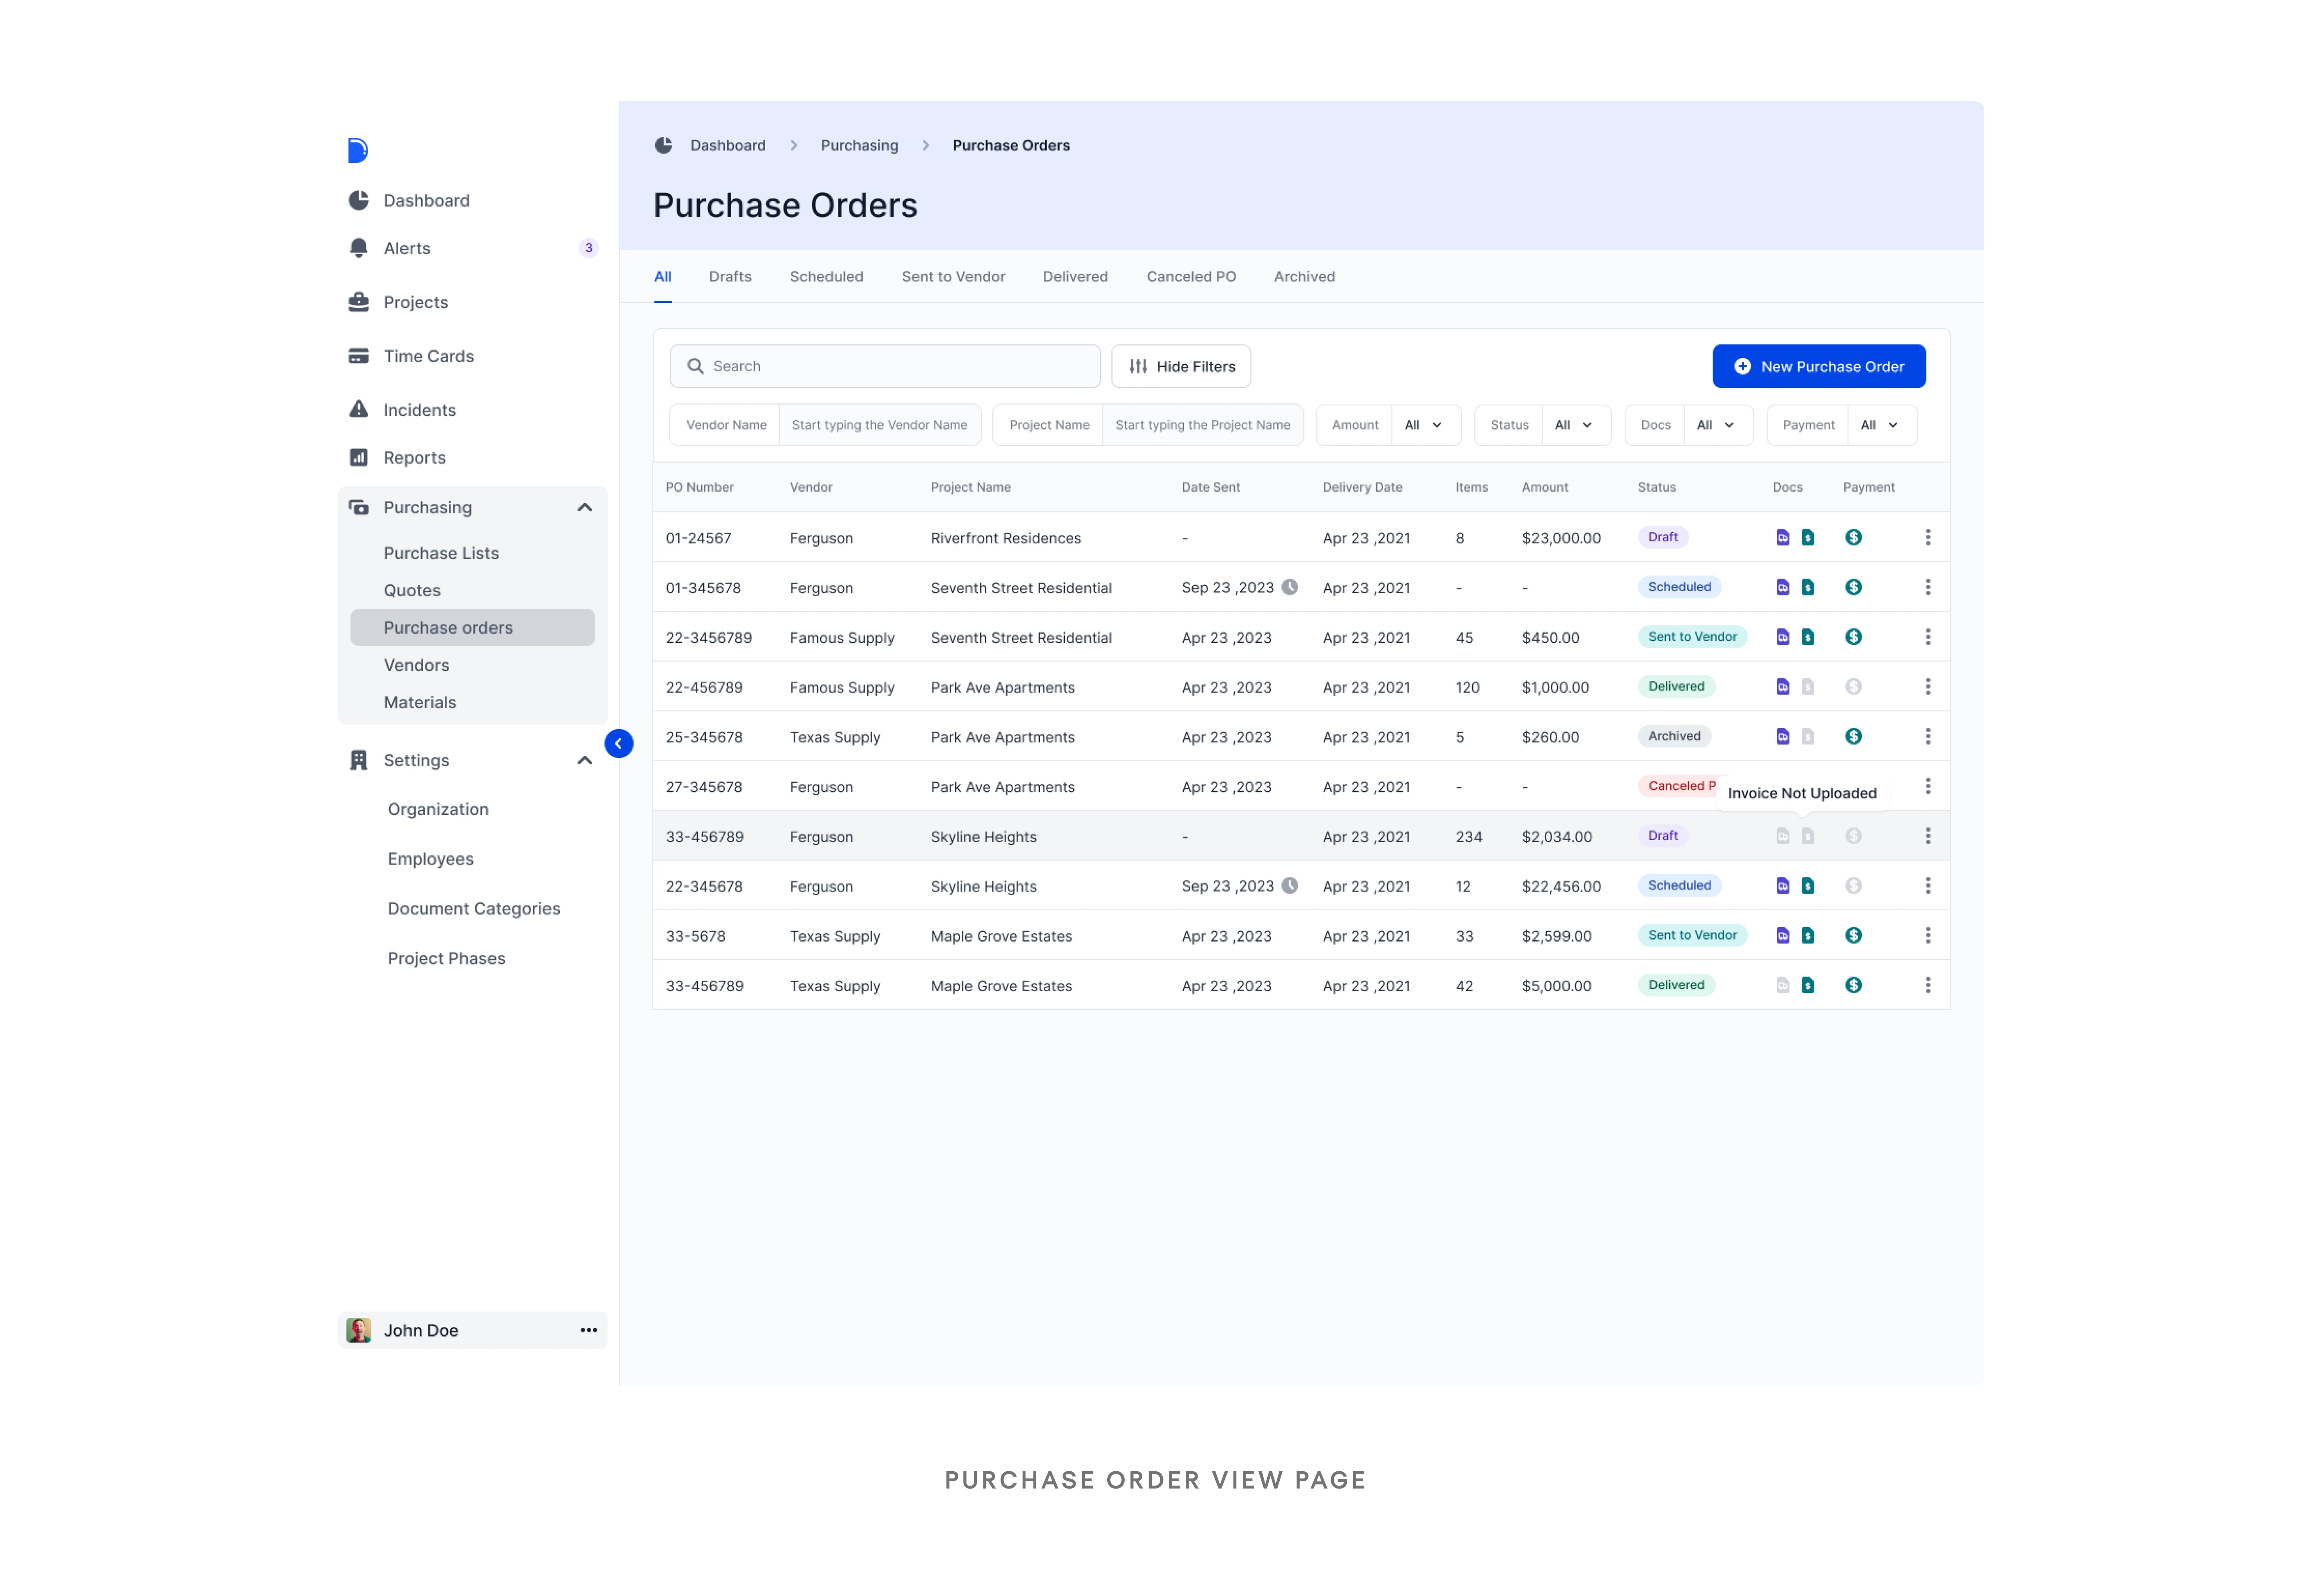The image size is (2310, 1596).
Task: Click the sidebar collapse arrow button
Action: point(618,743)
